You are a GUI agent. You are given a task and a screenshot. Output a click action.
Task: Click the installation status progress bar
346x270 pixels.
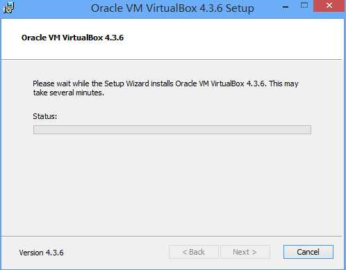point(172,129)
